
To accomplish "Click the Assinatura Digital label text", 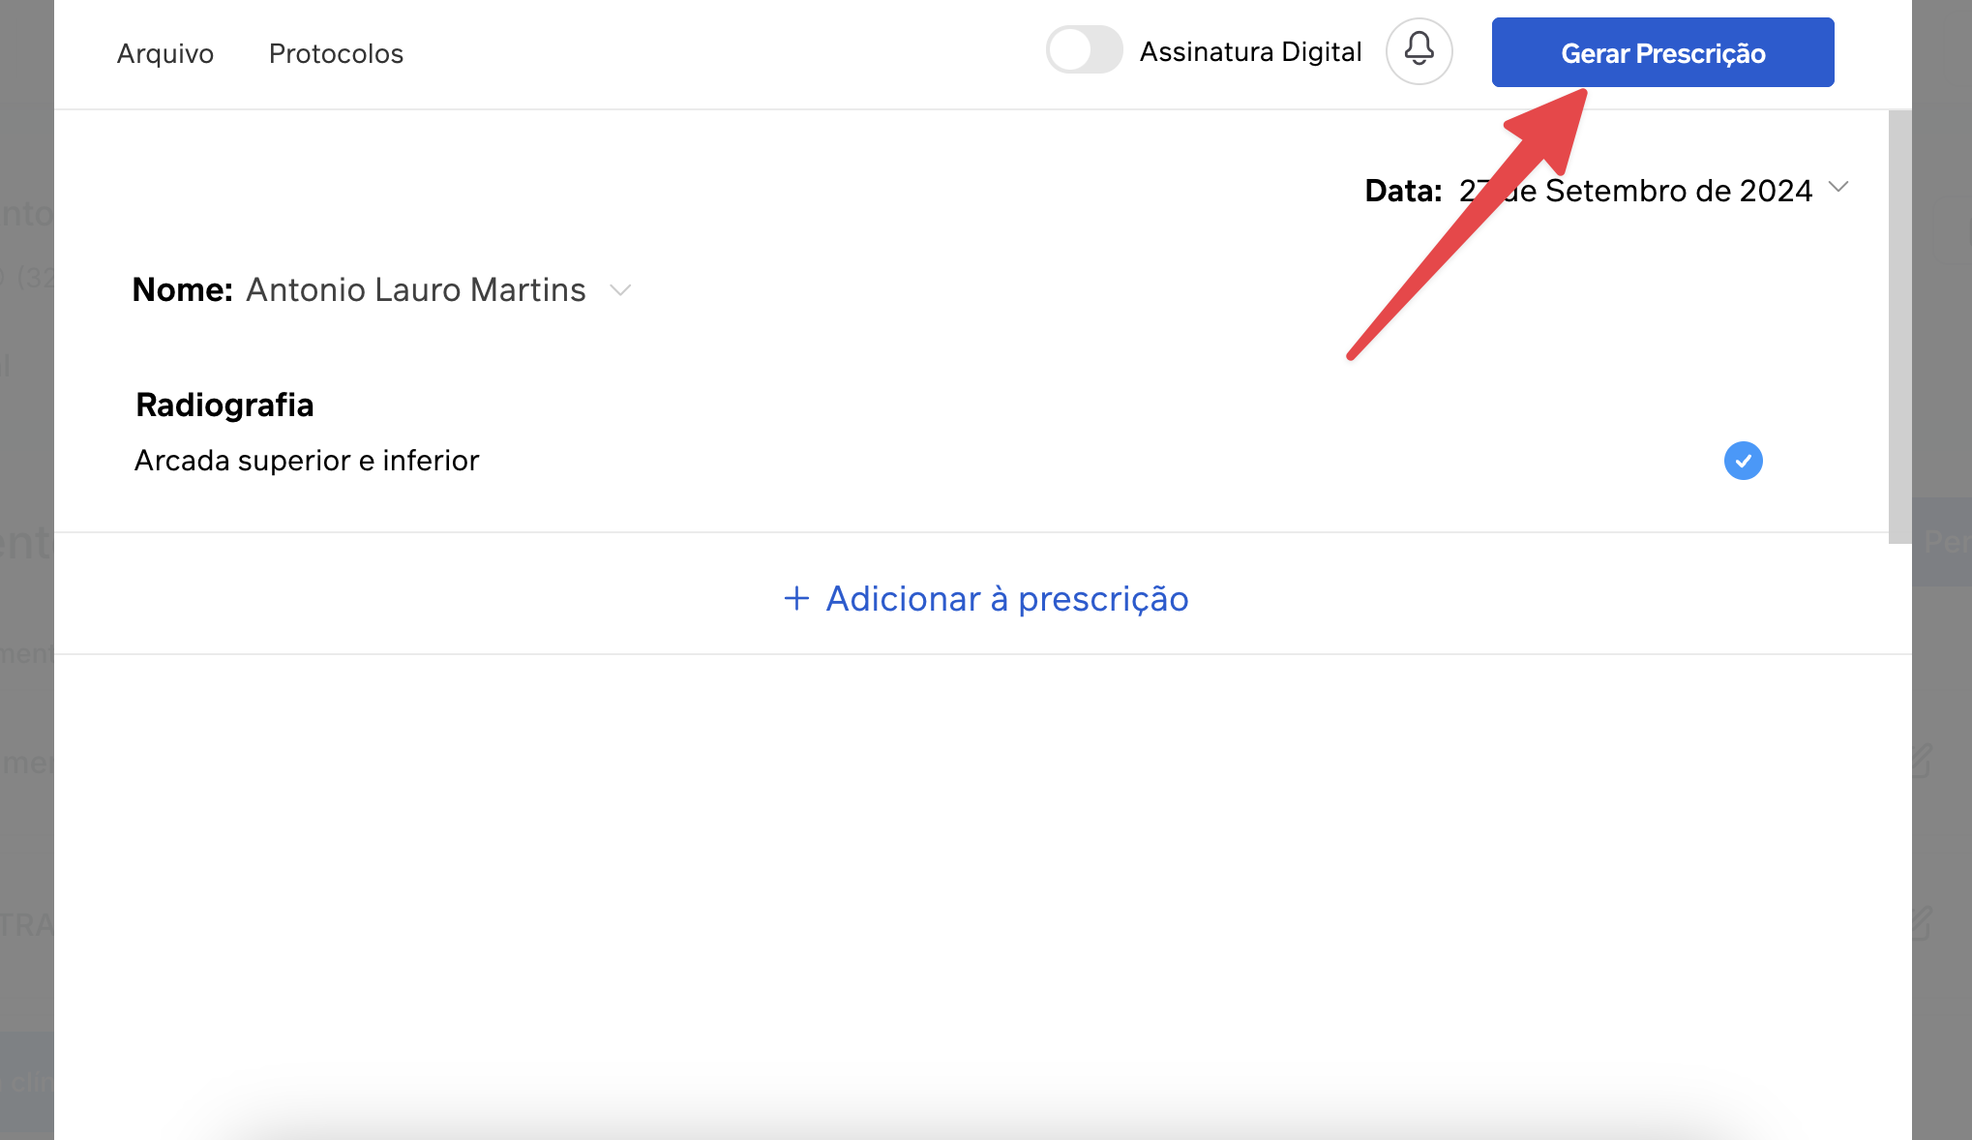I will 1250,52.
